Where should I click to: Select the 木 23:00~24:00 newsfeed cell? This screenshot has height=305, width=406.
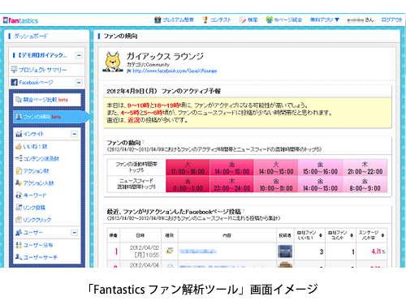pos(232,184)
